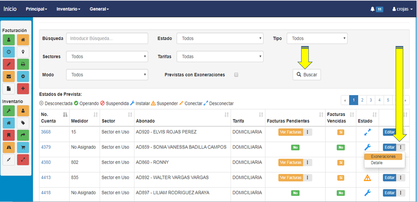Click the green printer icon
417x202 pixels.
pyautogui.click(x=23, y=64)
